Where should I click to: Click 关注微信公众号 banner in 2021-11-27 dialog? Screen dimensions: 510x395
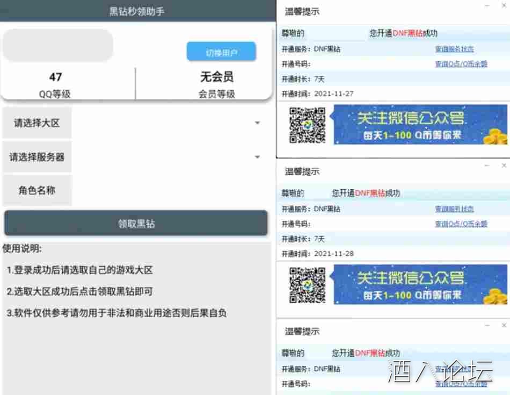(x=420, y=124)
